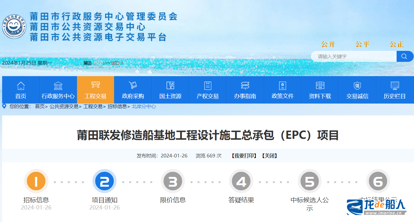This screenshot has width=414, height=222.
Task: Click the search magnifier button
Action: click(405, 56)
